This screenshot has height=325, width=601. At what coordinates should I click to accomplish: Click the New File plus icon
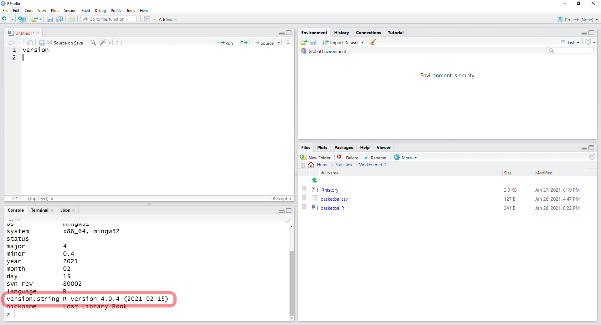(x=4, y=19)
